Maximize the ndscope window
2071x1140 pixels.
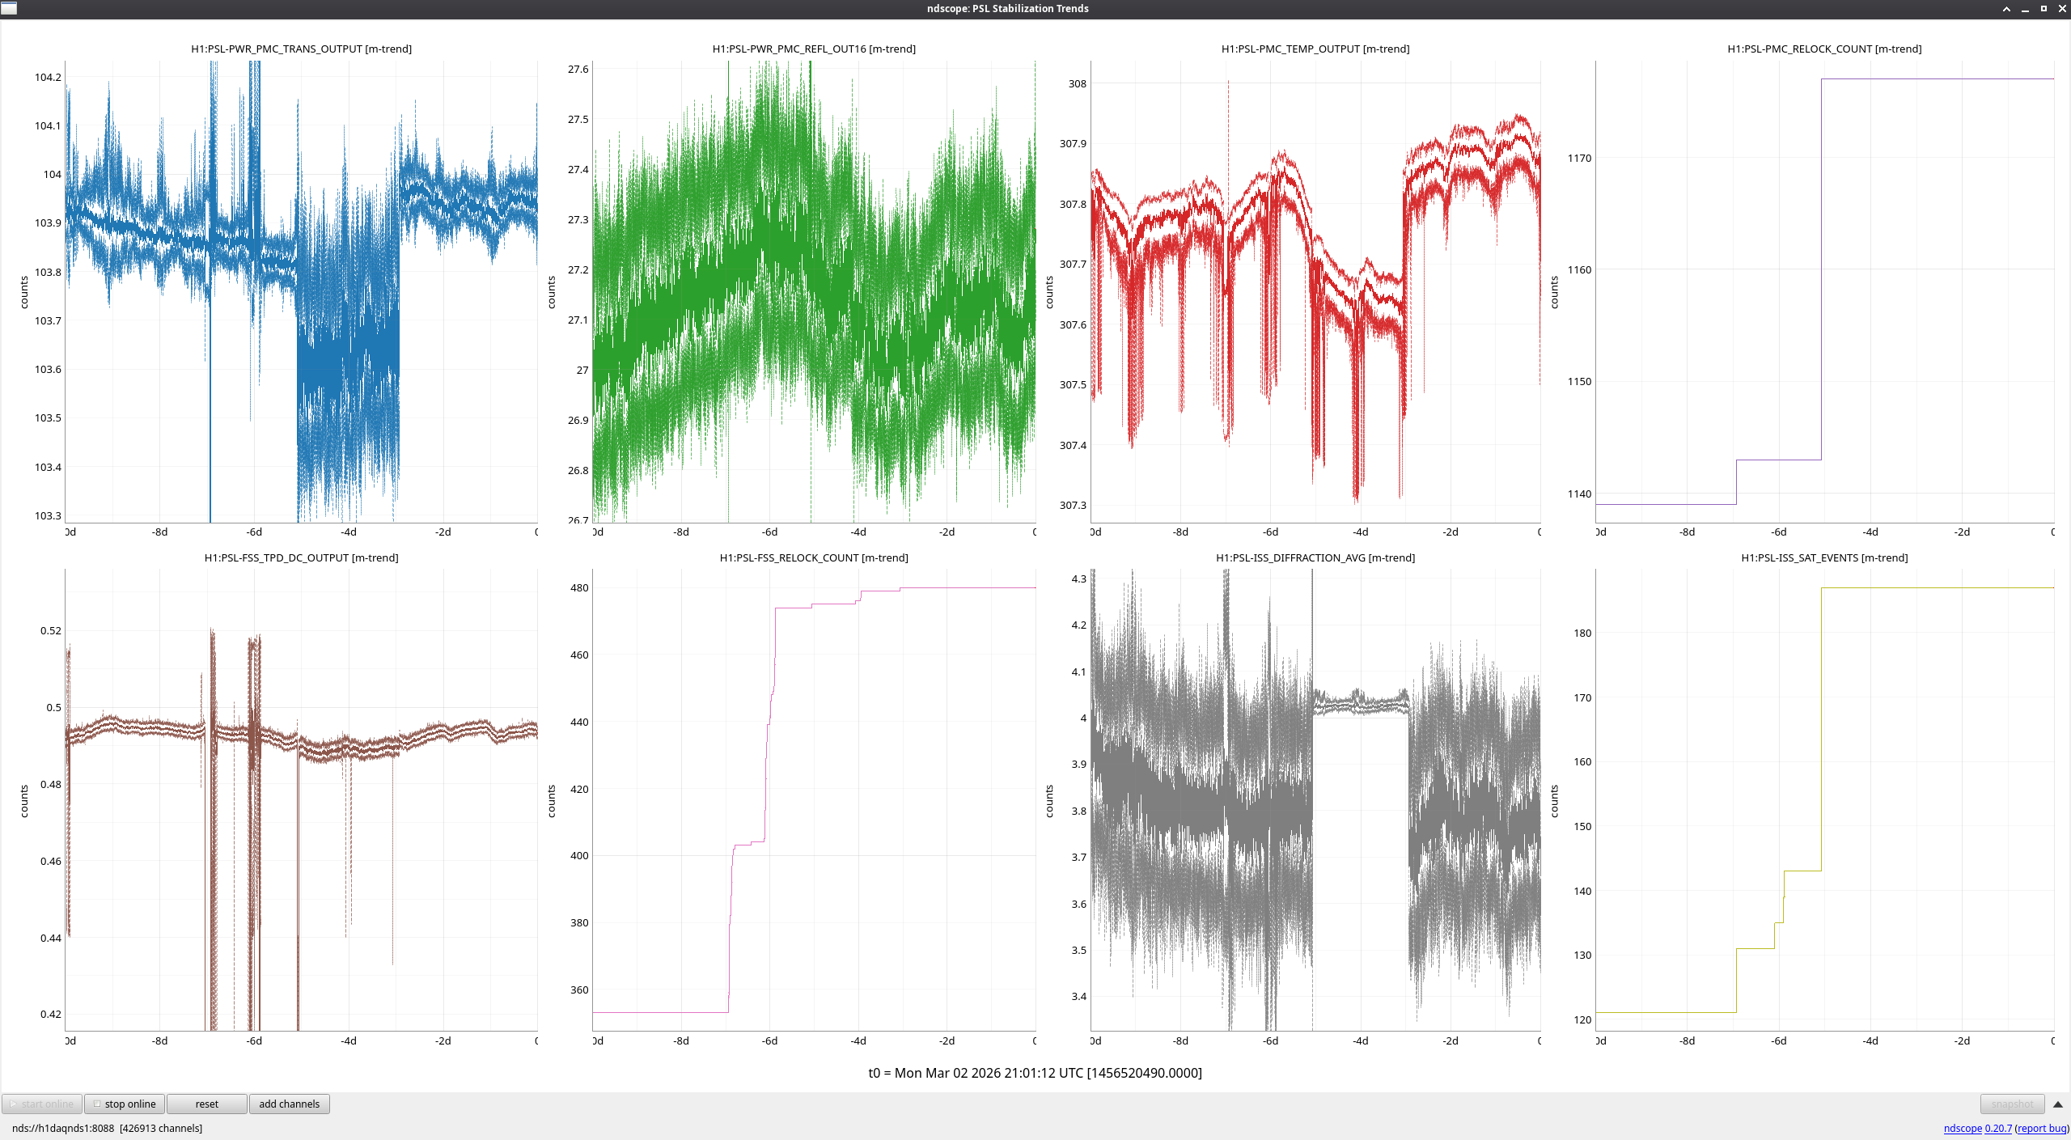(x=2043, y=9)
